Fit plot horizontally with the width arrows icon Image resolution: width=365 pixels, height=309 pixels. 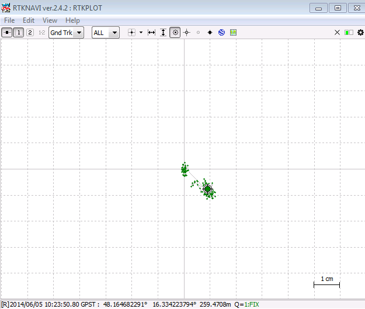pos(151,33)
